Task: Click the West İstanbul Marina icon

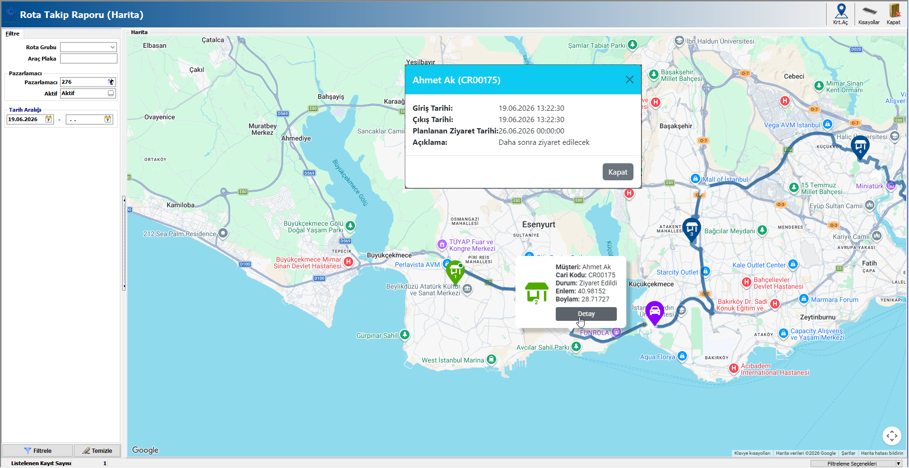Action: tap(492, 359)
